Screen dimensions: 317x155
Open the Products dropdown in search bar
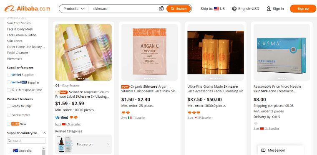pyautogui.click(x=73, y=9)
